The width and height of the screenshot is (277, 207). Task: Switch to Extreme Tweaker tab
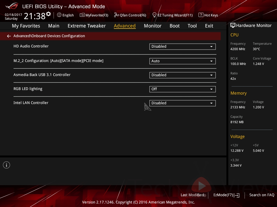[x=87, y=26]
